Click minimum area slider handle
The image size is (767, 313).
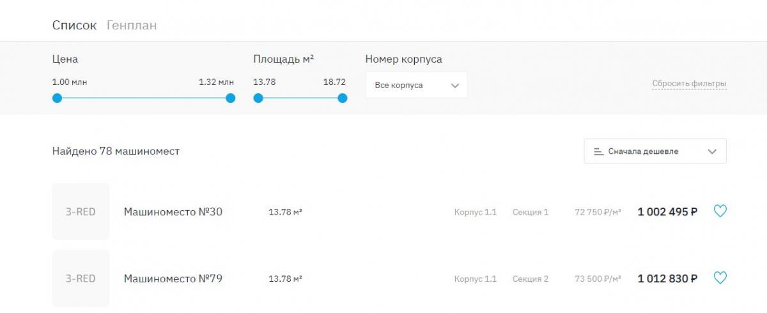[258, 98]
